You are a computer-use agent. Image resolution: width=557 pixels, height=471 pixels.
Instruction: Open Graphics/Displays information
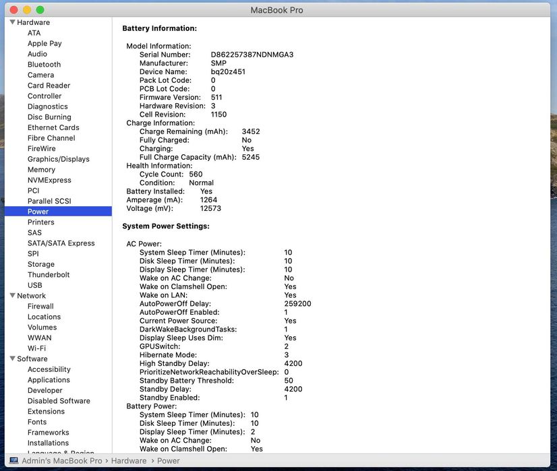click(x=59, y=159)
